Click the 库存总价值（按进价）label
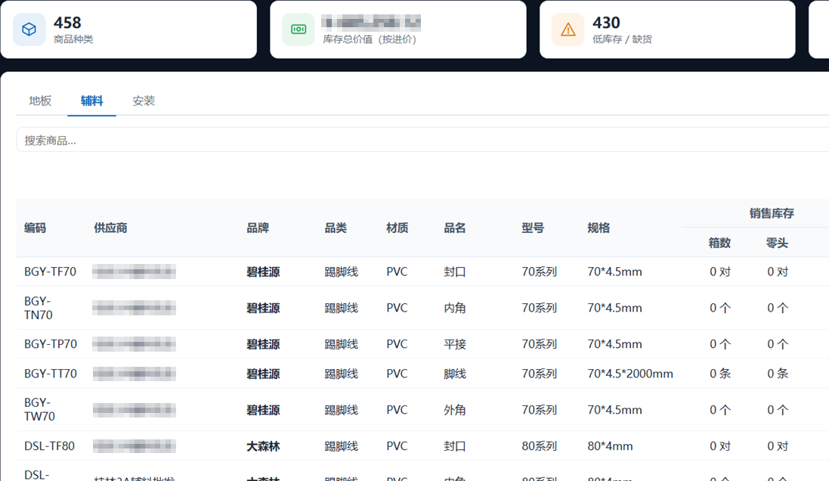The height and width of the screenshot is (481, 829). tap(370, 39)
